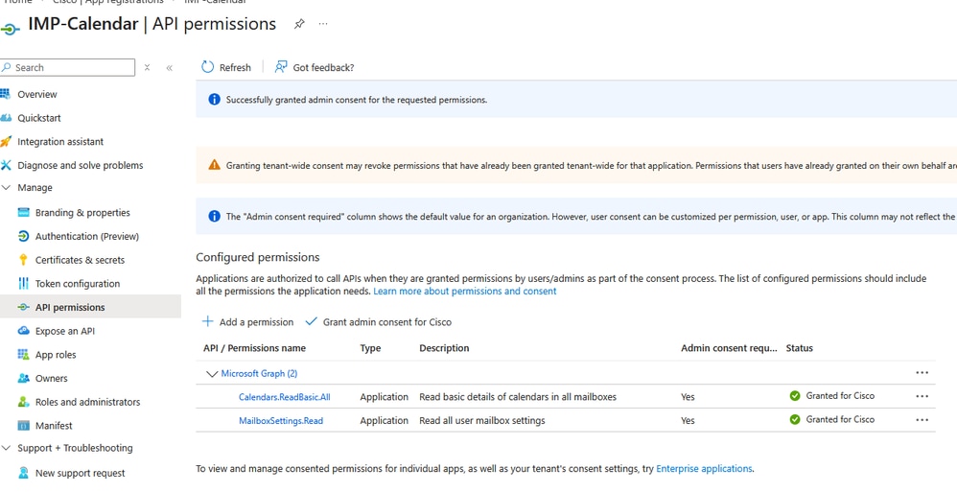Open the Calendars.ReadBasic.All permission link
Image resolution: width=957 pixels, height=492 pixels.
284,397
